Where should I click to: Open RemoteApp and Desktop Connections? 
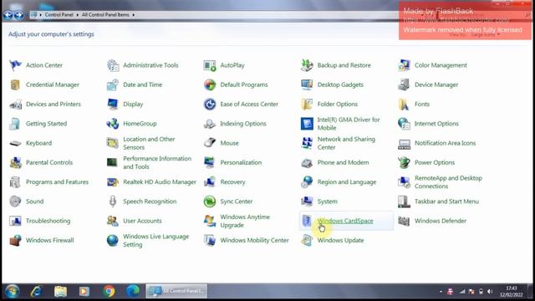coord(448,182)
